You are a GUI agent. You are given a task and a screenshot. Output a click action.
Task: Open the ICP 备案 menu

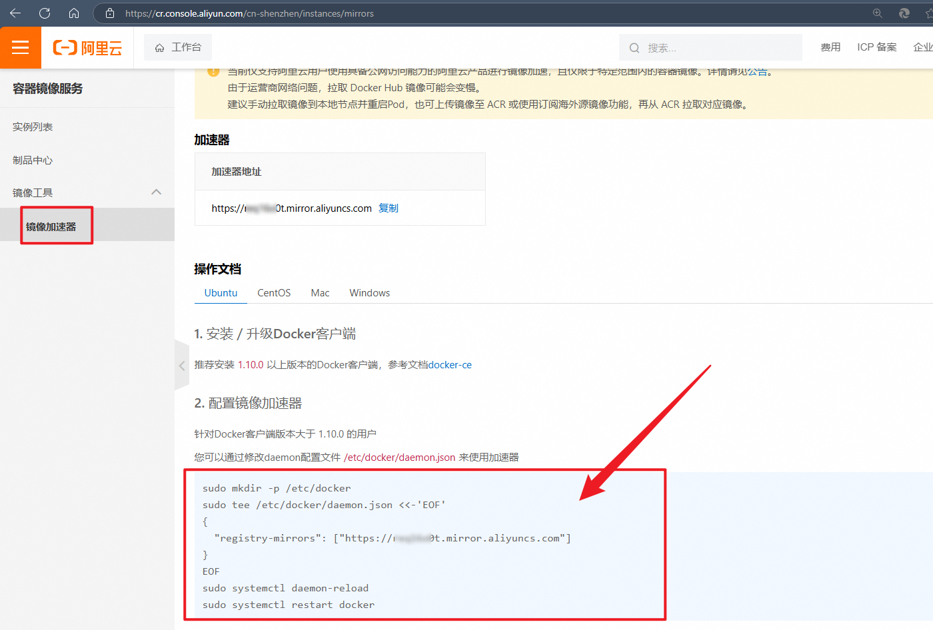877,47
